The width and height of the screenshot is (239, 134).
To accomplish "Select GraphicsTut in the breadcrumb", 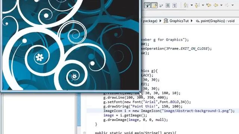I will tap(179, 21).
